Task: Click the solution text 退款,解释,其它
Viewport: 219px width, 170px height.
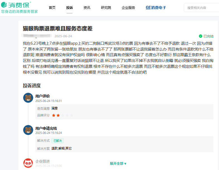Action: pyautogui.click(x=61, y=148)
